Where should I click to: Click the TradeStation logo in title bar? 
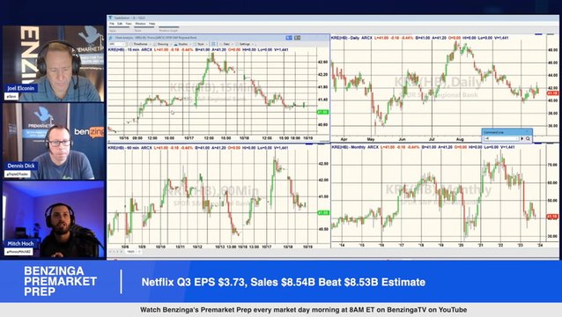110,18
